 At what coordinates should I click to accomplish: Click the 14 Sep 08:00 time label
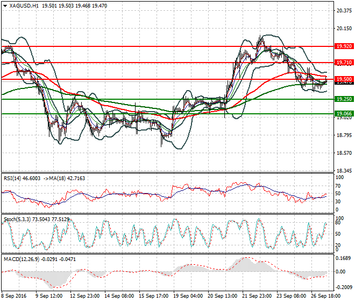click(119, 296)
